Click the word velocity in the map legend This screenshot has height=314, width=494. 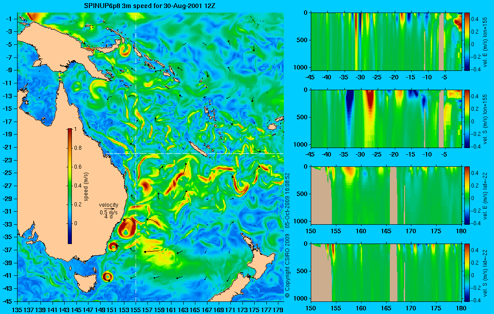pos(108,205)
